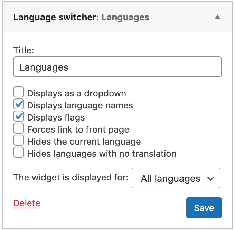The width and height of the screenshot is (235, 230).
Task: Save the widget settings
Action: pos(204,208)
